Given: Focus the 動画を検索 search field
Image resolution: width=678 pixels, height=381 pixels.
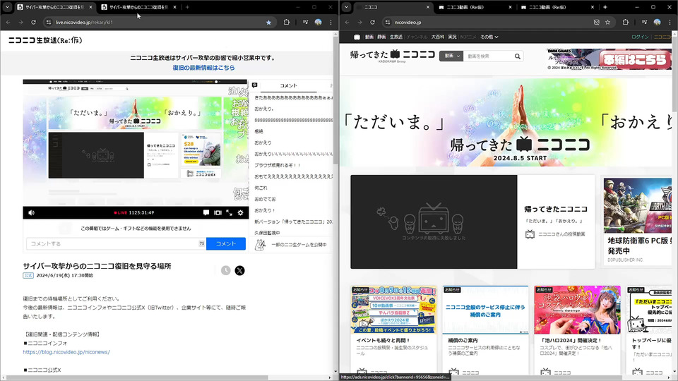Looking at the screenshot, I should 488,56.
